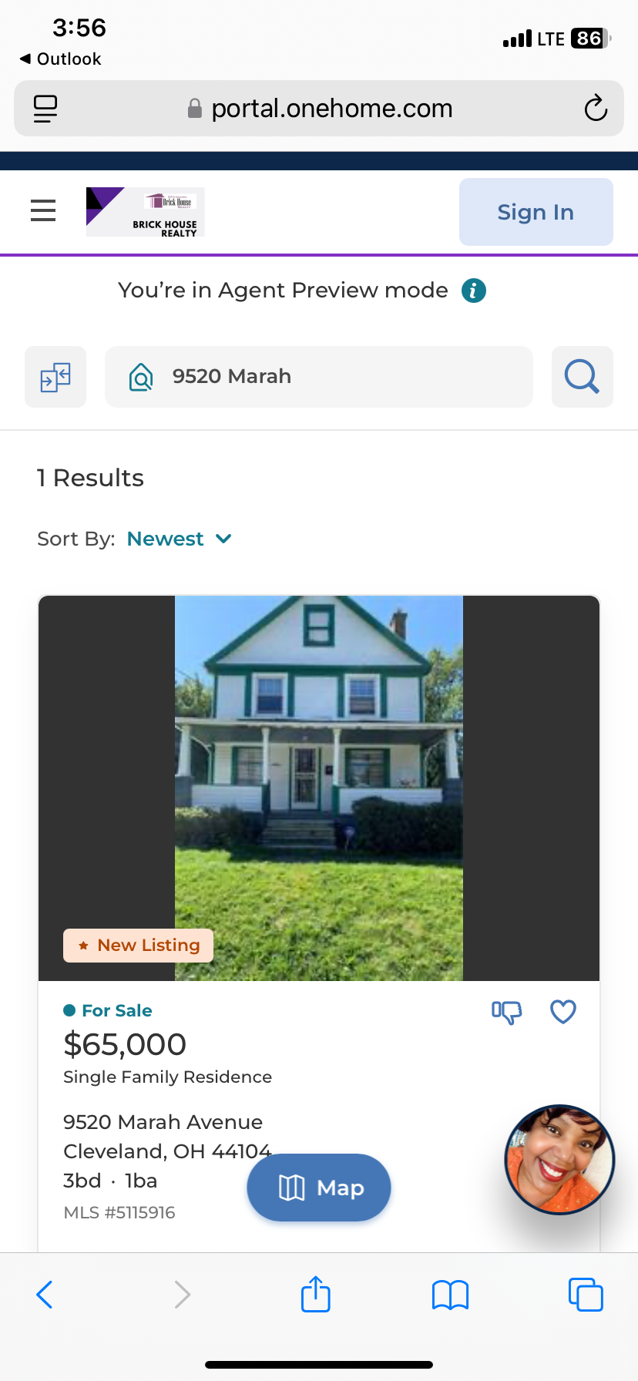Show Safari open tabs

(585, 1295)
